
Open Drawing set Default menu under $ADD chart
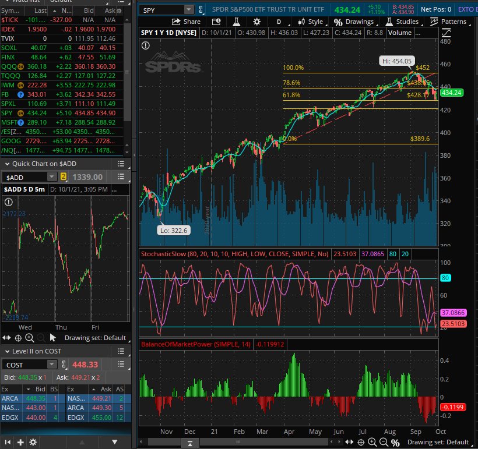[x=95, y=338]
